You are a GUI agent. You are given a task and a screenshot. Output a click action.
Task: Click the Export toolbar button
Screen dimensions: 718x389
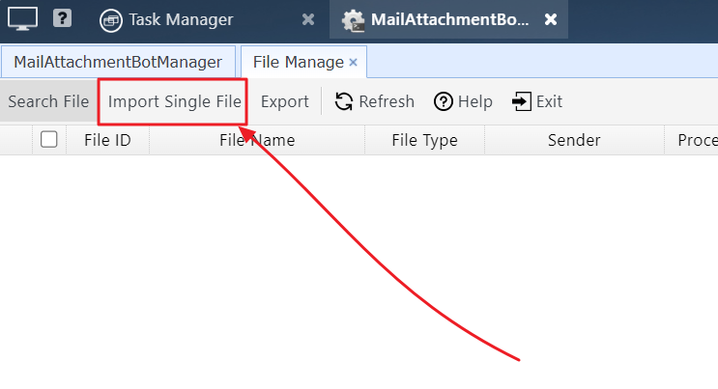click(x=284, y=101)
